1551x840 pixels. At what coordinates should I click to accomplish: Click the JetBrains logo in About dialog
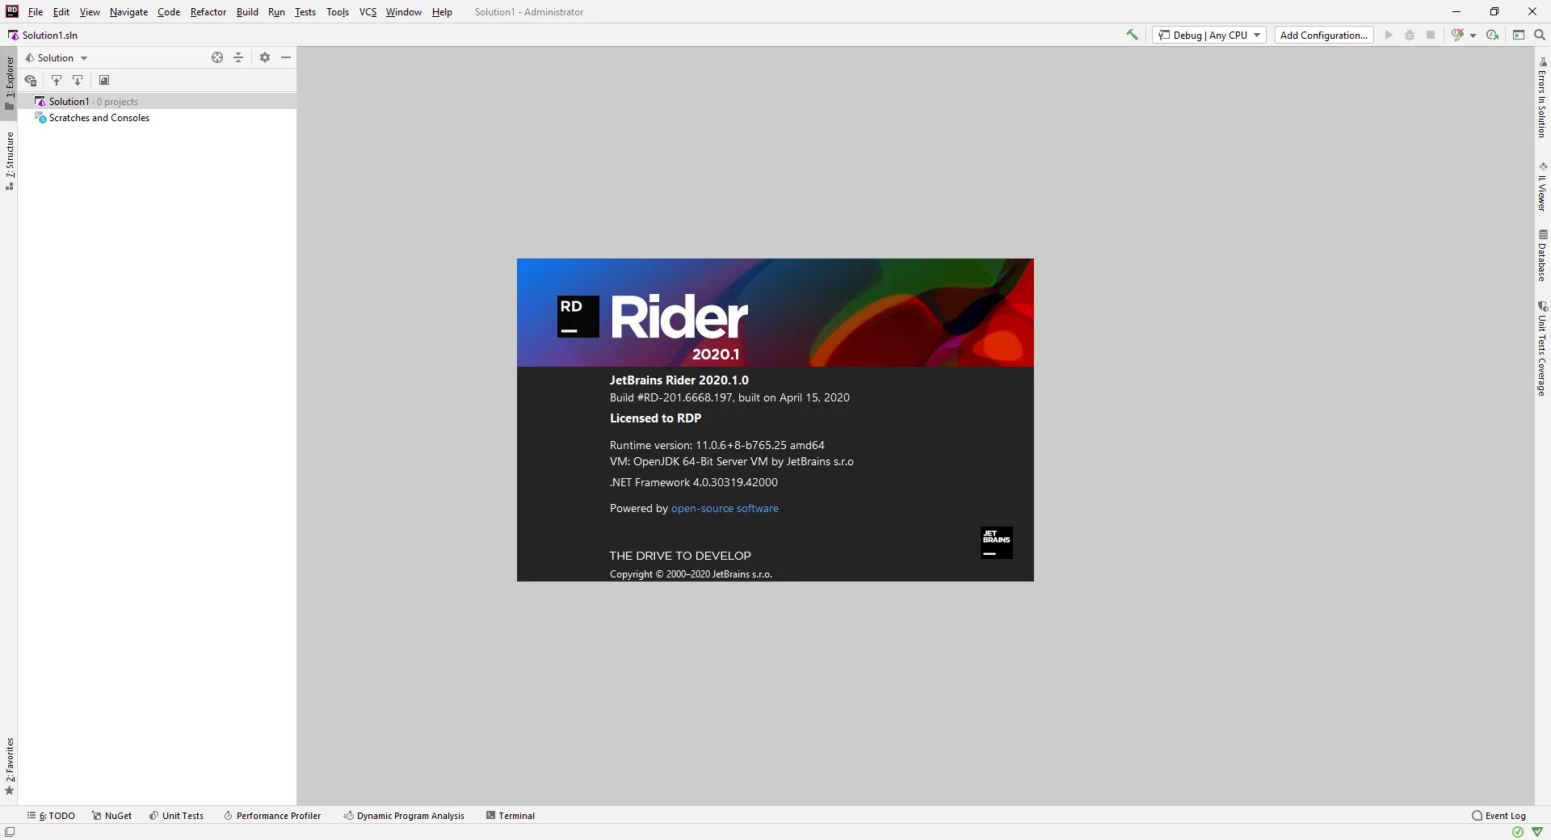point(997,543)
